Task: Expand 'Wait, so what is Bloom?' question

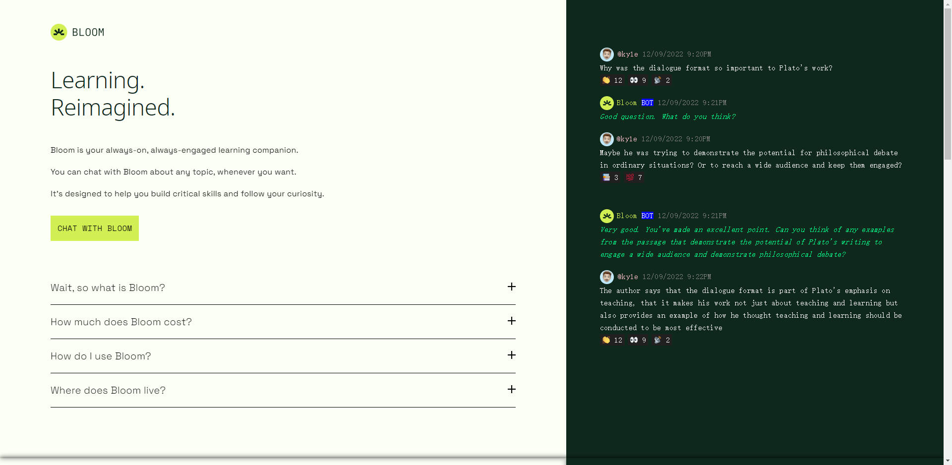Action: (x=283, y=288)
